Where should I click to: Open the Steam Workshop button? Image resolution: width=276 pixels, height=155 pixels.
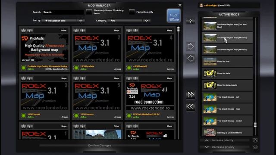pos(174,15)
